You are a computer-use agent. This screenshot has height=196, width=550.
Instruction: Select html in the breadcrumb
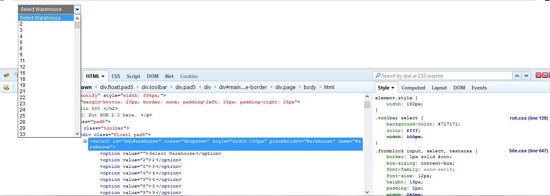329,87
